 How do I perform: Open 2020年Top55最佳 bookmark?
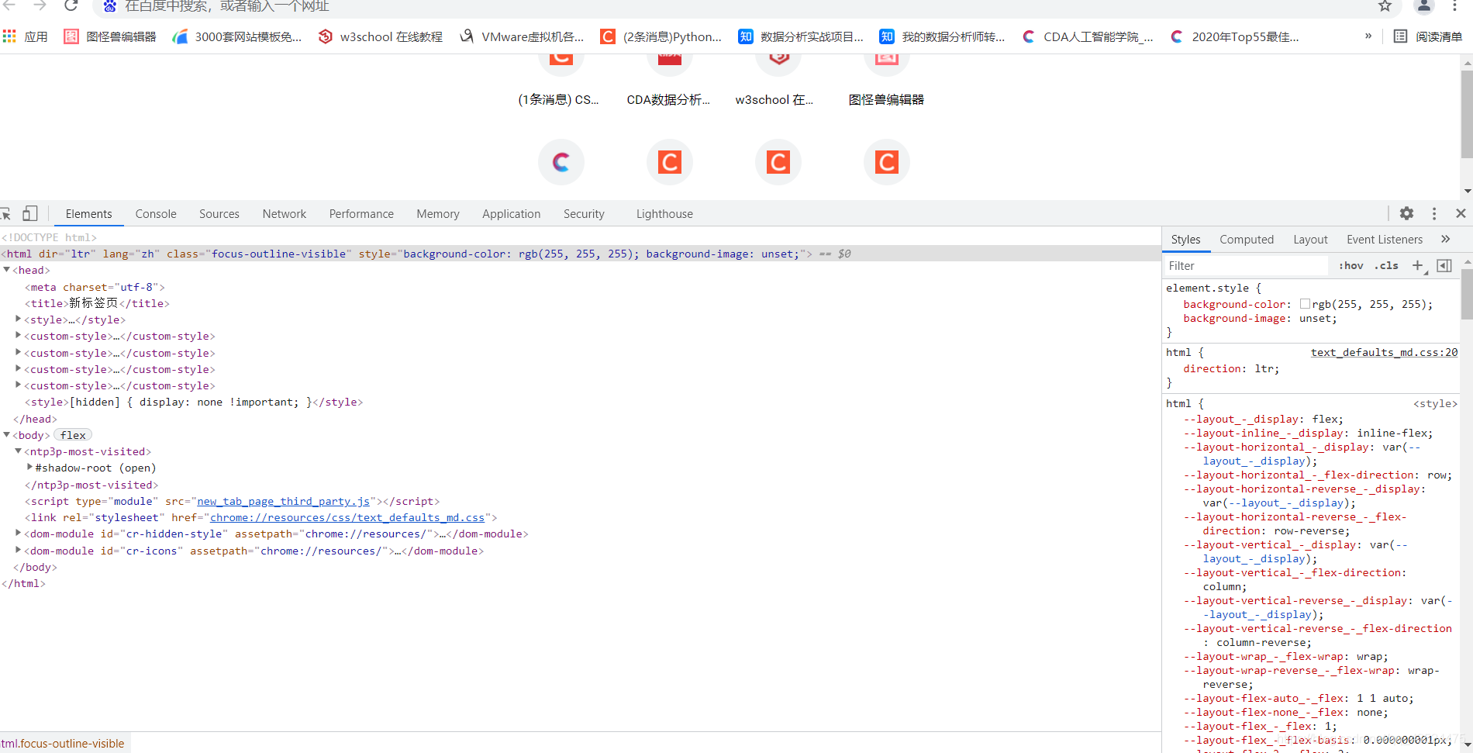tap(1235, 36)
